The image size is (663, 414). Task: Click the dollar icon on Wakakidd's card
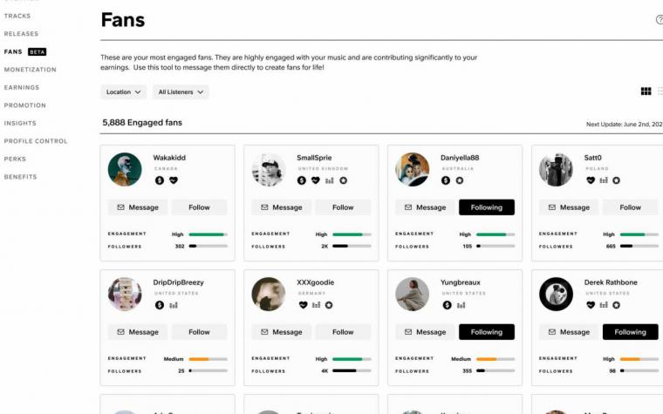(160, 180)
